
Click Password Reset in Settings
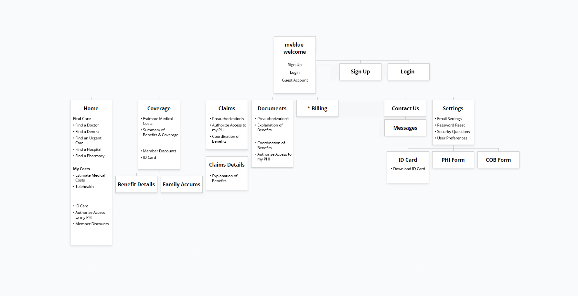451,125
